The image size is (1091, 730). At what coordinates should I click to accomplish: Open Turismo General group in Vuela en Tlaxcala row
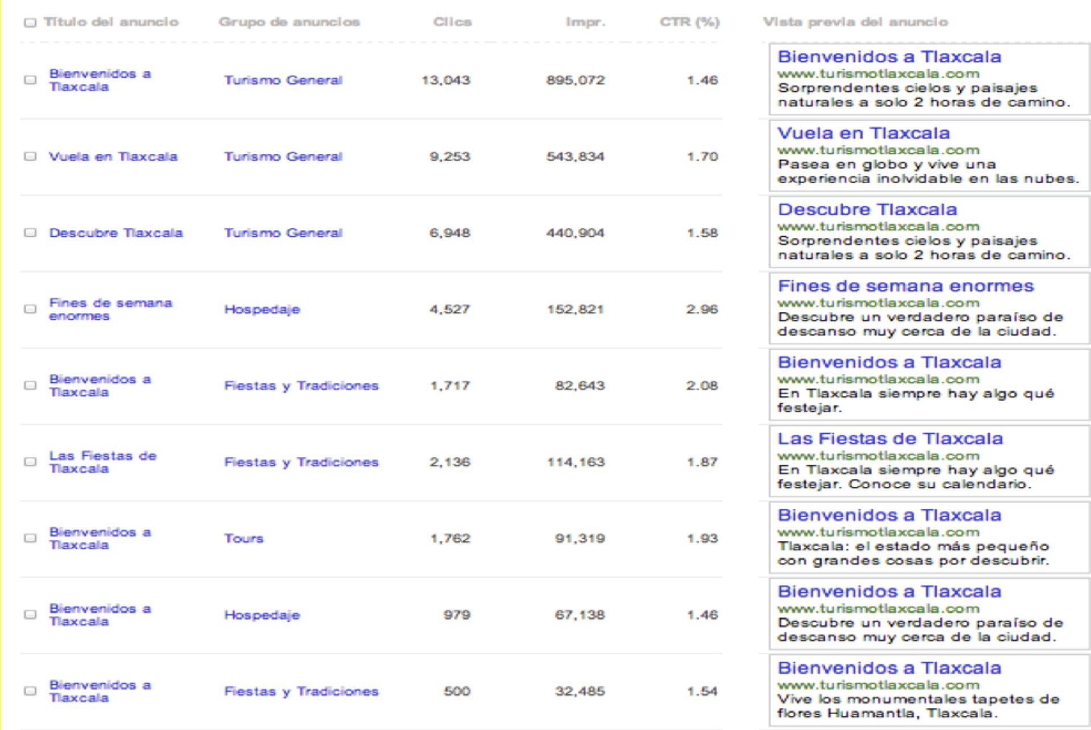click(x=283, y=156)
